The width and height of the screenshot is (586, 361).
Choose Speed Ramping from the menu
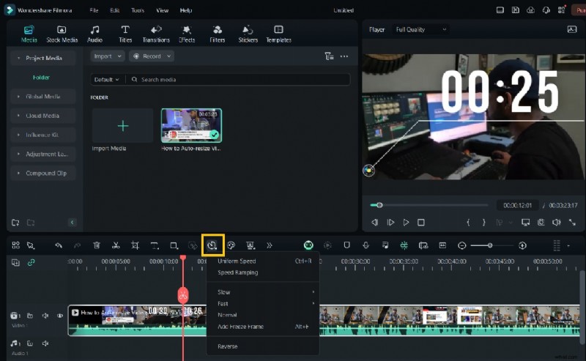[237, 272]
